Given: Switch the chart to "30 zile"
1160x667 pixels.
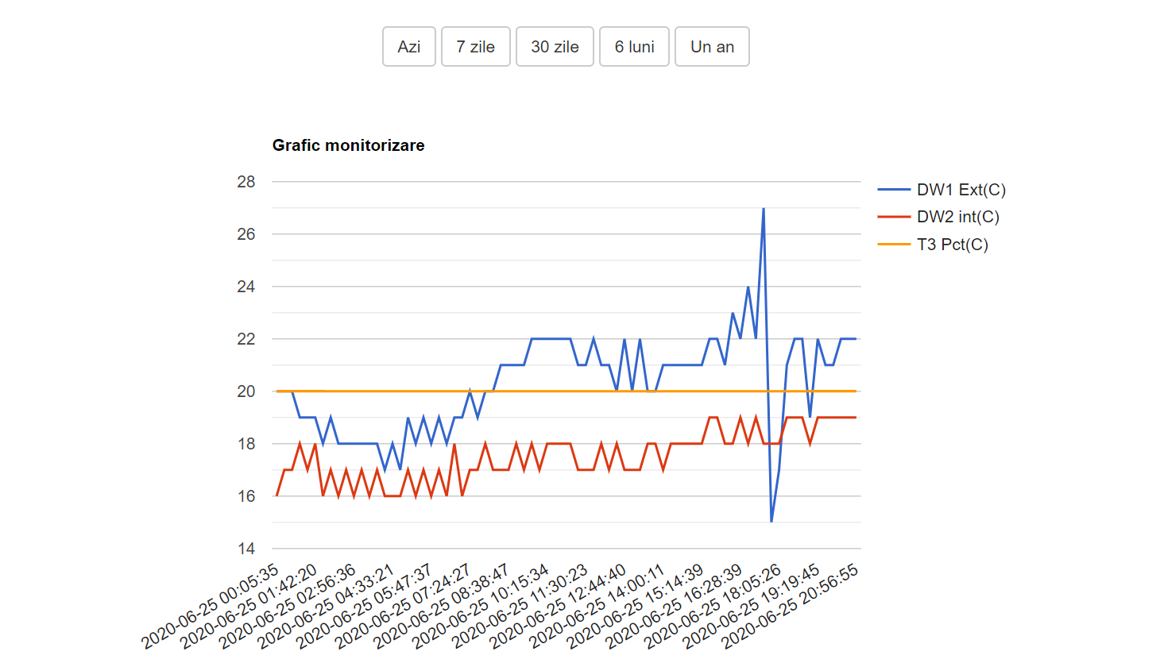Looking at the screenshot, I should tap(555, 47).
